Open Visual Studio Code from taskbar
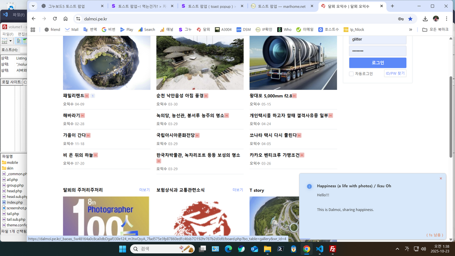 (x=320, y=249)
